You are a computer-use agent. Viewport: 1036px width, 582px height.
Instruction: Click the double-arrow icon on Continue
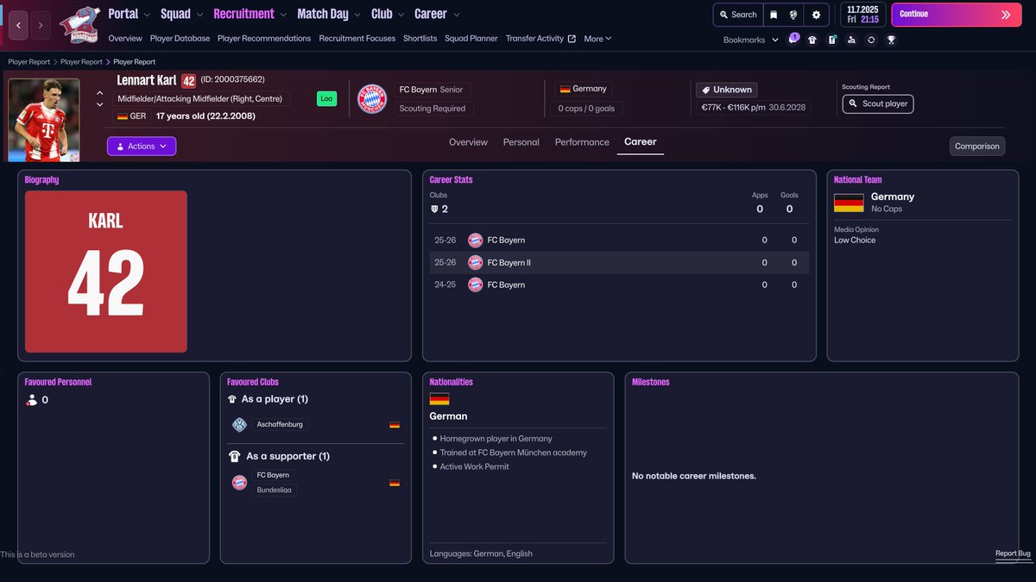(1006, 15)
